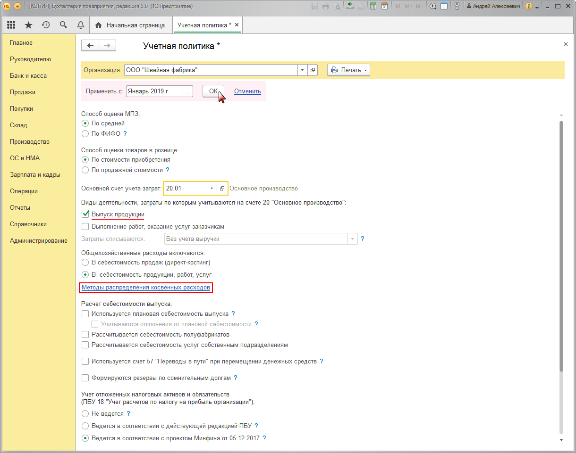Select В себестоимость продукции, работ, услуг

point(85,274)
